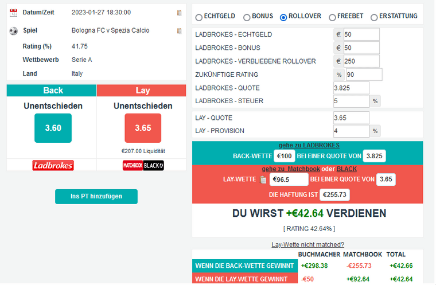Click the calendar icon next to Datum/Zeit
Screen dimensions: 436x285
click(13, 13)
